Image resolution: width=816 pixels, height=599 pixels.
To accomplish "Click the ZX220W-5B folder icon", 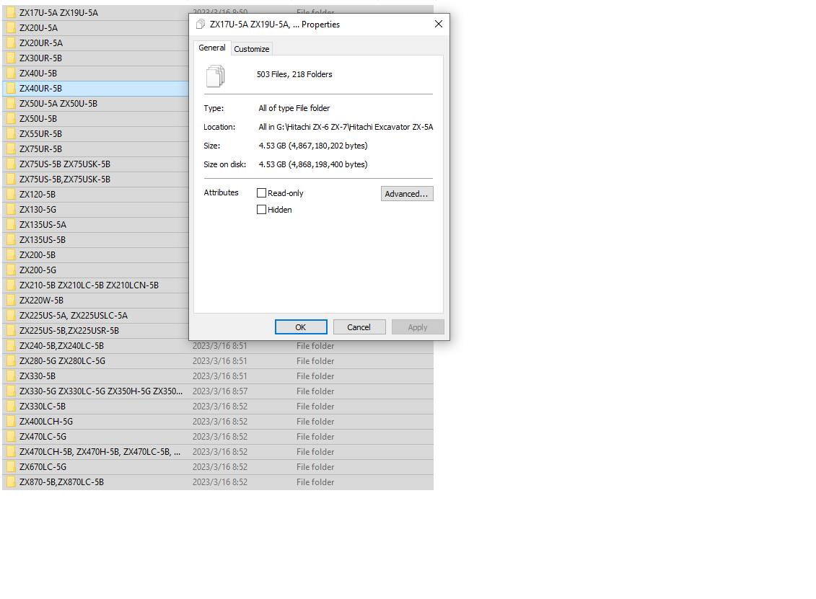I will pos(11,300).
